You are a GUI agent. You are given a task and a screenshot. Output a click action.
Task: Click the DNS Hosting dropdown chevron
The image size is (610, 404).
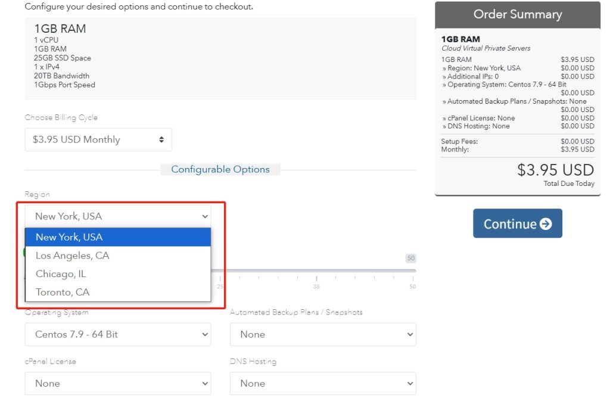point(410,384)
